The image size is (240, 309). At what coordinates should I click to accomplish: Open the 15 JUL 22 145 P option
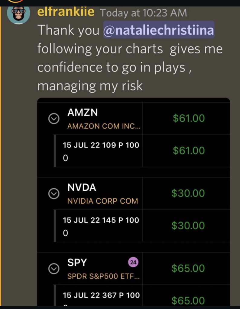click(101, 220)
